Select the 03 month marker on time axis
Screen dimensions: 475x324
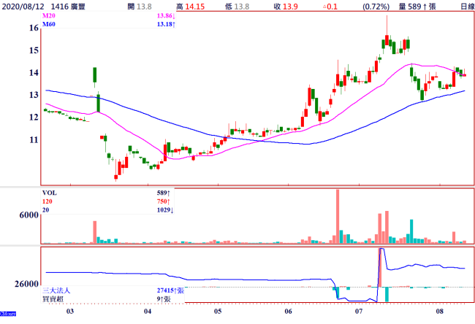click(70, 312)
